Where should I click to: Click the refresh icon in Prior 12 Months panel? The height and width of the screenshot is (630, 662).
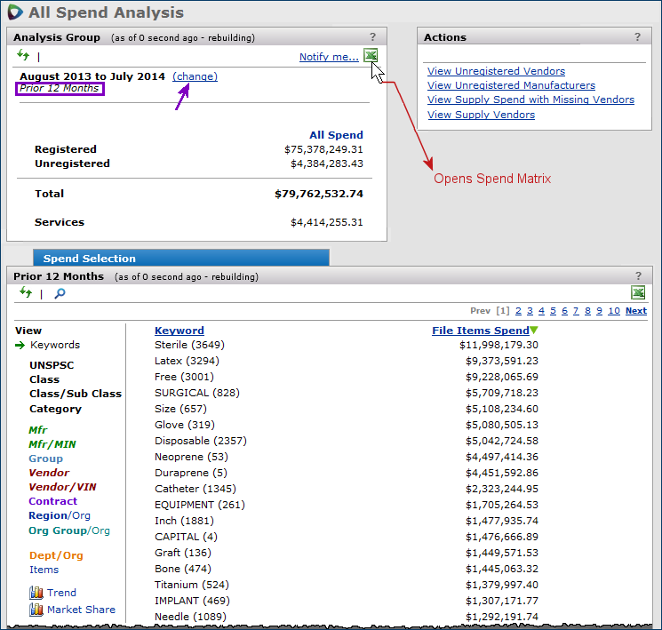[x=24, y=292]
